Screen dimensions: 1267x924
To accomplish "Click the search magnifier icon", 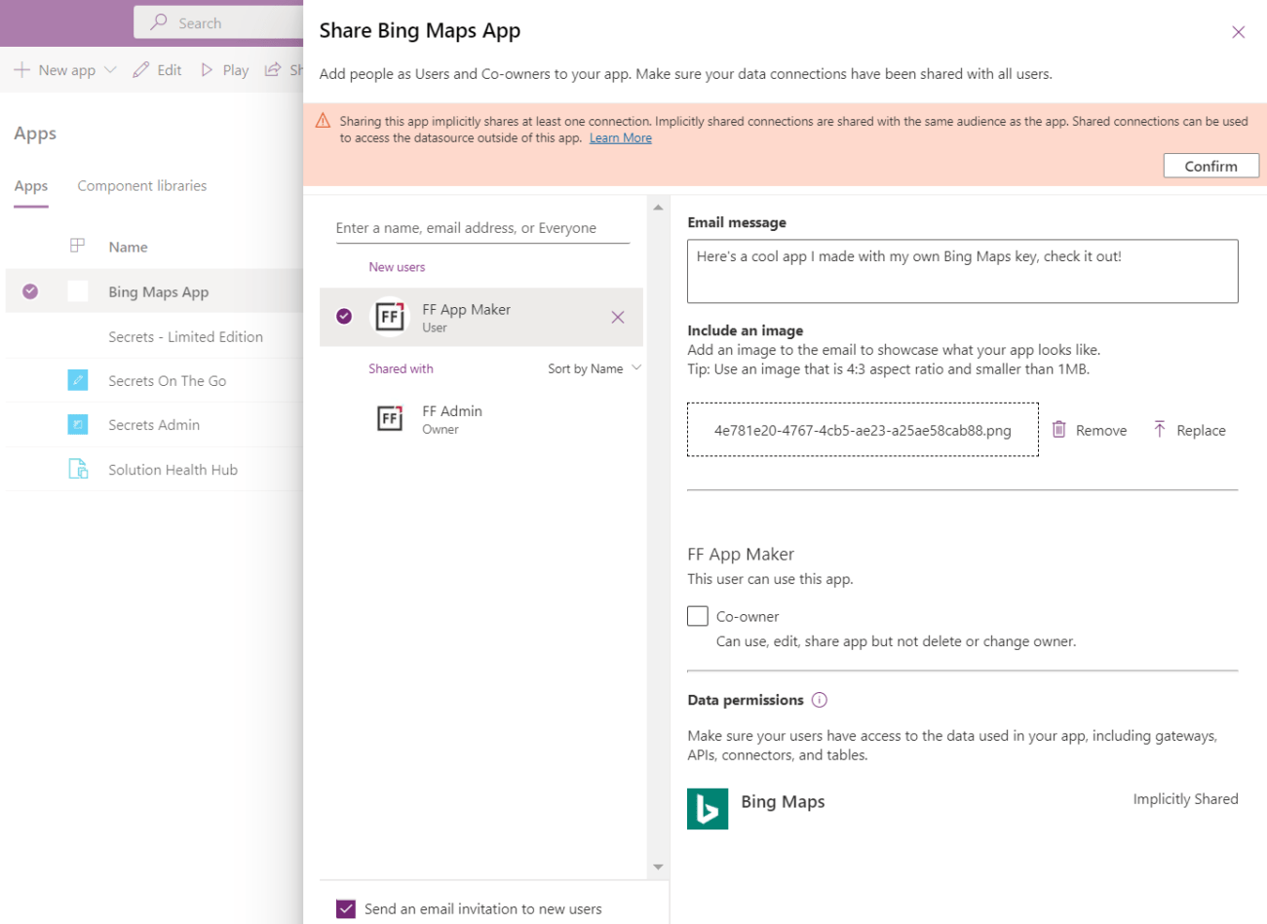I will pos(158,21).
